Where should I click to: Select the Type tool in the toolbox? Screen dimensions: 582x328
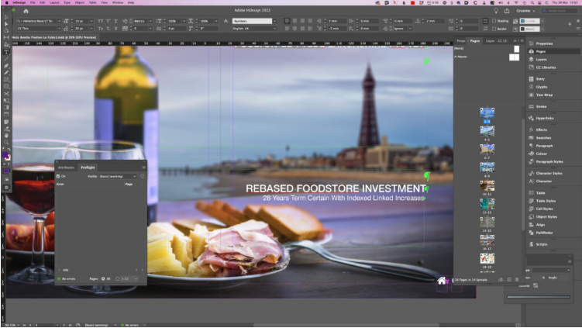pyautogui.click(x=6, y=52)
